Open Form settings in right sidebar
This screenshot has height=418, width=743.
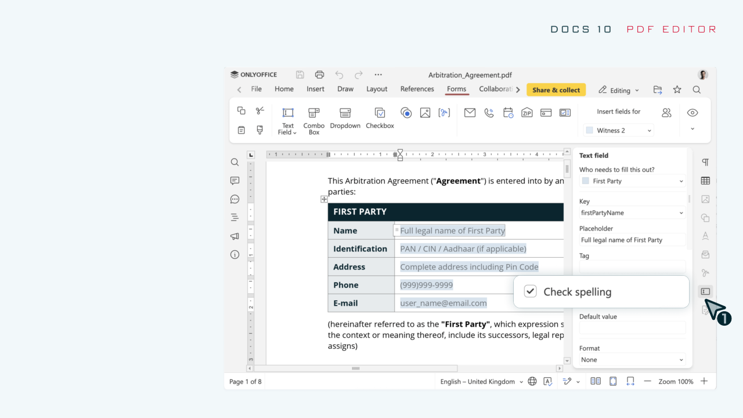click(705, 291)
